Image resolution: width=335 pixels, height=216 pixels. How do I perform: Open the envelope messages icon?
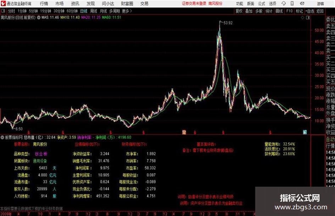302,4
